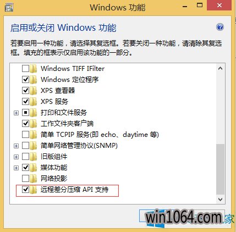Click the scrollbar up arrow
236x232 pixels.
[x=220, y=69]
